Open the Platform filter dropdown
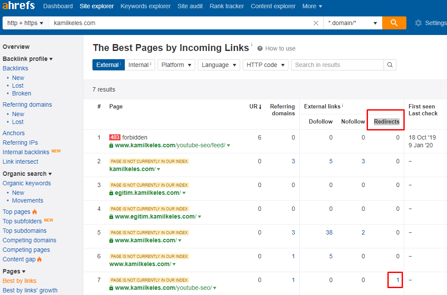 tap(176, 65)
